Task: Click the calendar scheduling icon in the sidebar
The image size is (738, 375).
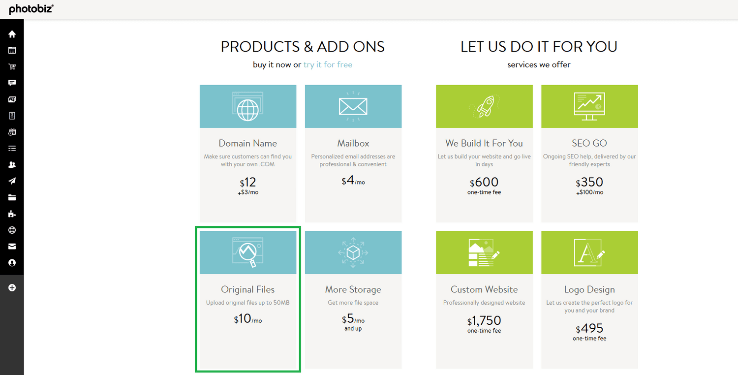Action: 12,131
